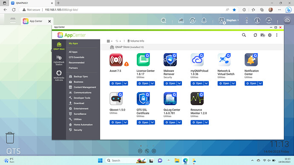Open the QTS SSL Certificate app
The image size is (294, 165).
coord(143,122)
